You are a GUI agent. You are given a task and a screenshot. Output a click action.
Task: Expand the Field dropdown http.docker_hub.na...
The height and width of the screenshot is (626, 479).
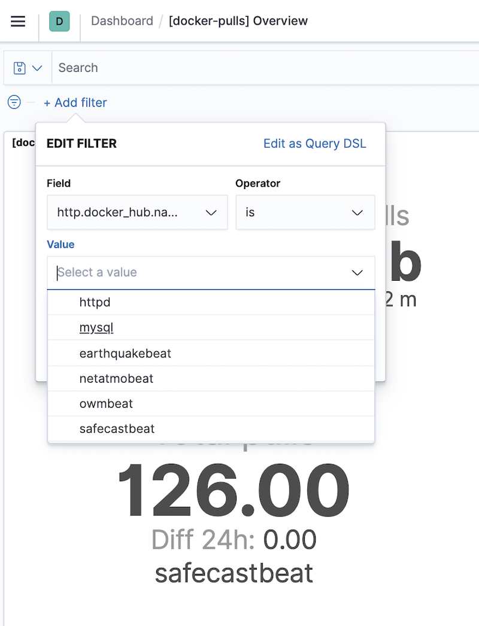point(138,212)
